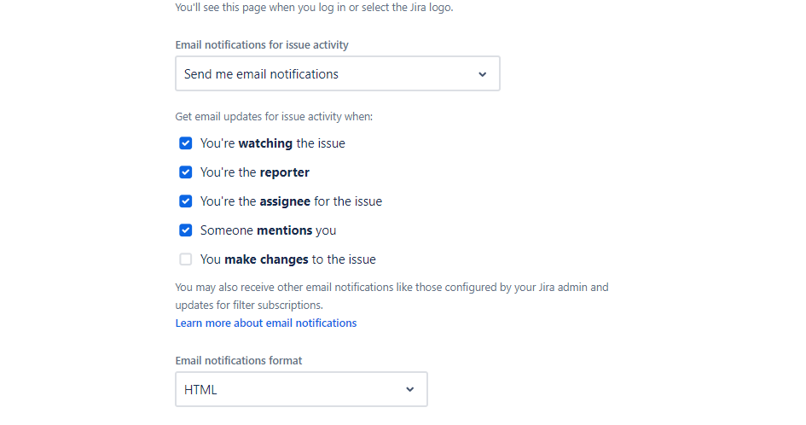Uncheck the 'You're the reporter' checkbox

click(186, 172)
